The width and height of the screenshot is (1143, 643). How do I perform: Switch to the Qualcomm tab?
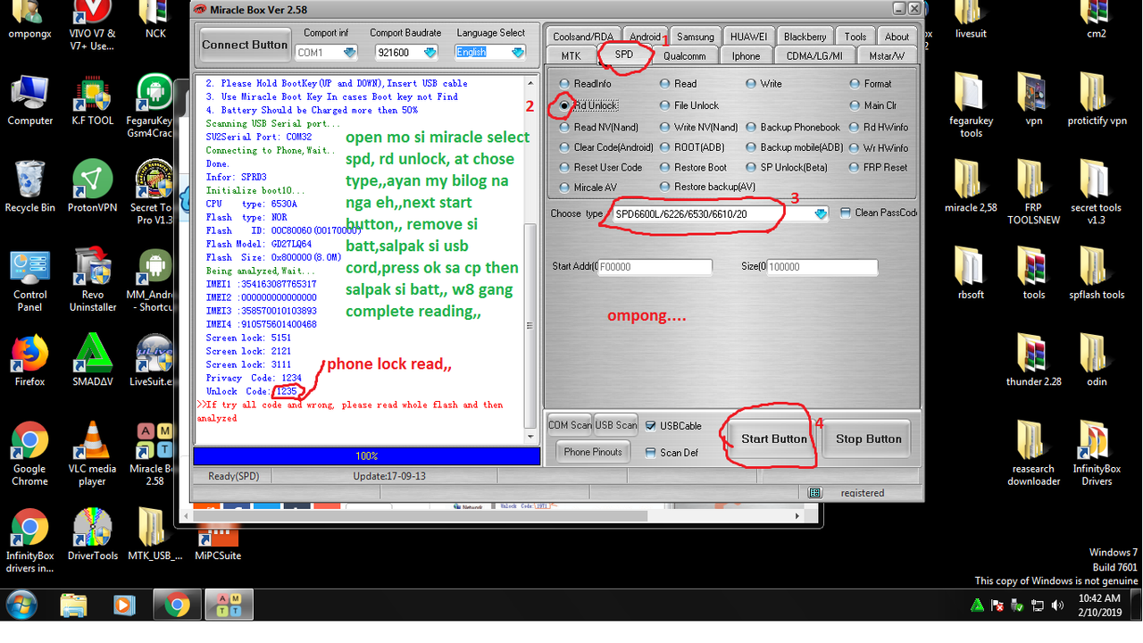[x=685, y=55]
